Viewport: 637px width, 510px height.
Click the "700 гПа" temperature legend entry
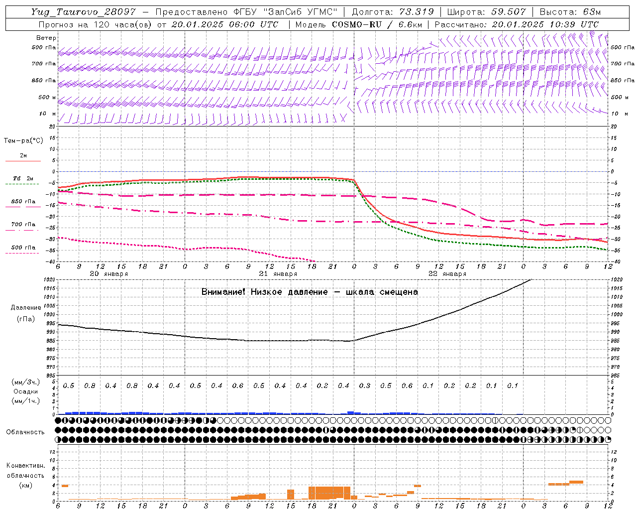tap(23, 225)
